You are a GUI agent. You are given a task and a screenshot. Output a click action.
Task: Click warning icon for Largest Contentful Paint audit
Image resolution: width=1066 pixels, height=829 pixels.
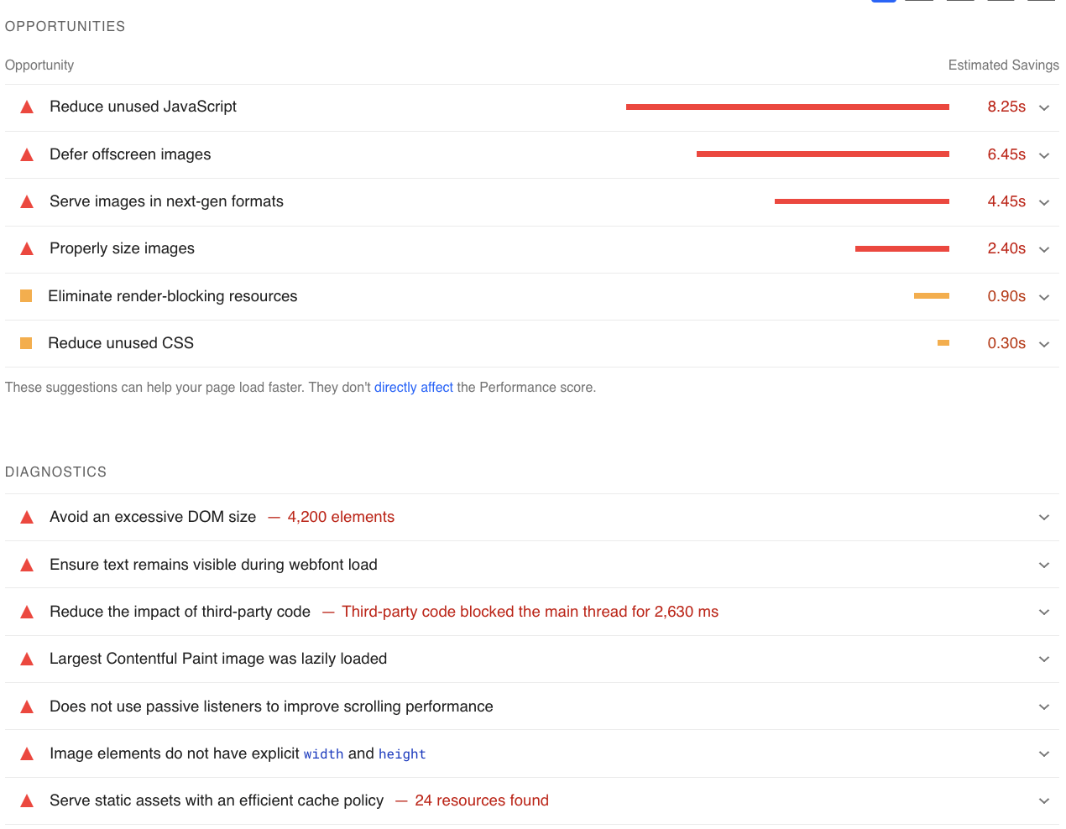27,660
